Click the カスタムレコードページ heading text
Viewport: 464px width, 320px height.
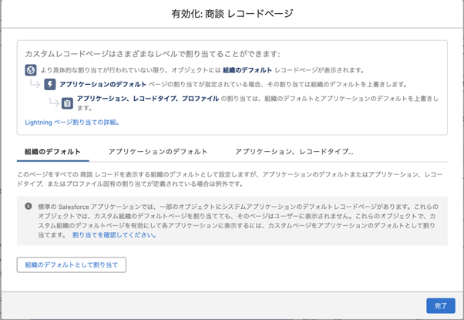click(152, 53)
